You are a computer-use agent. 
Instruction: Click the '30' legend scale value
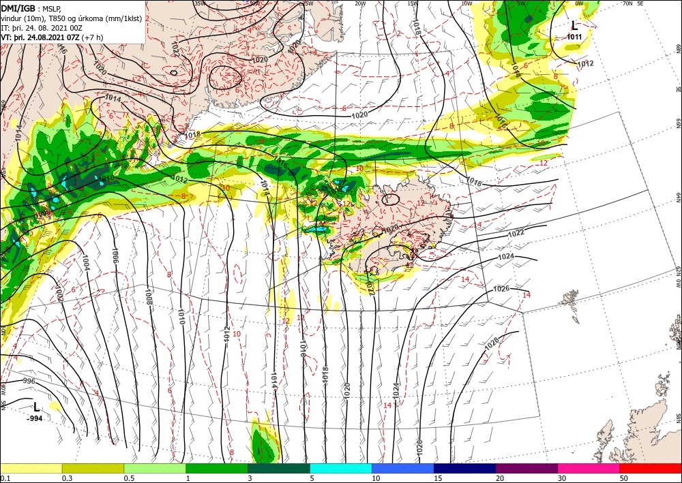[562, 478]
